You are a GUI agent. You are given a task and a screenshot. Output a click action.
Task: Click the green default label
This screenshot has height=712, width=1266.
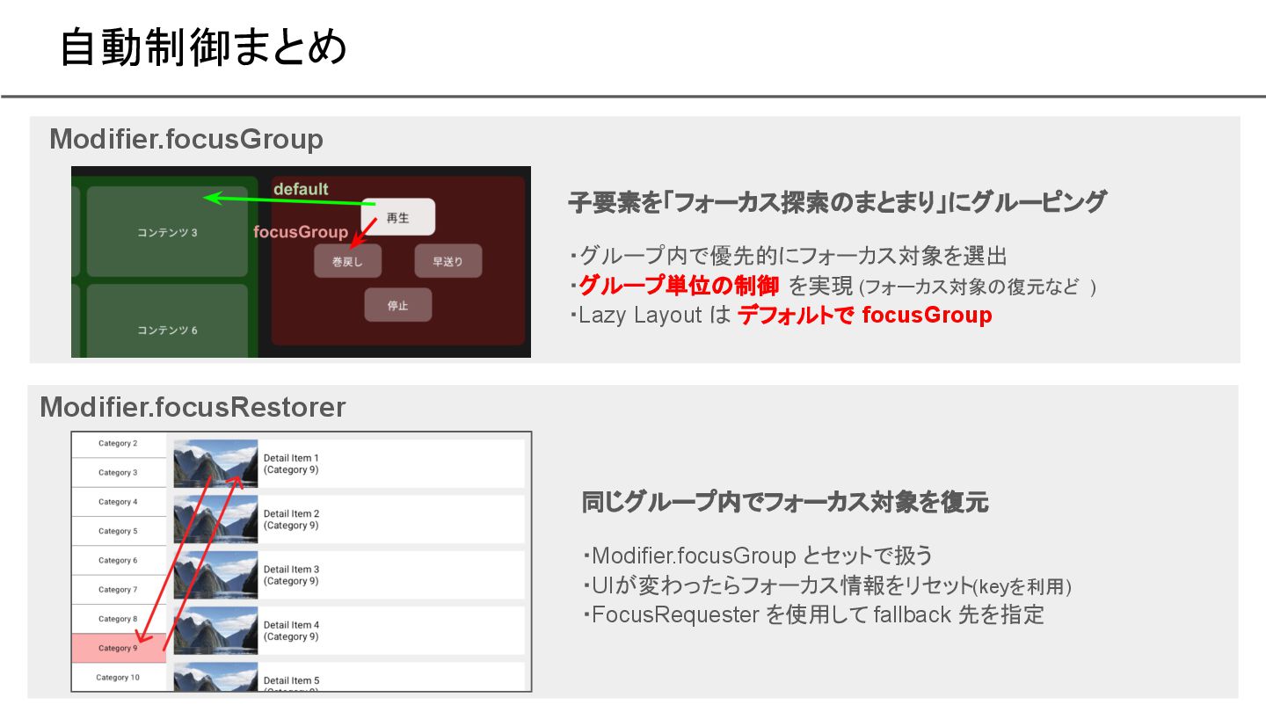click(301, 189)
